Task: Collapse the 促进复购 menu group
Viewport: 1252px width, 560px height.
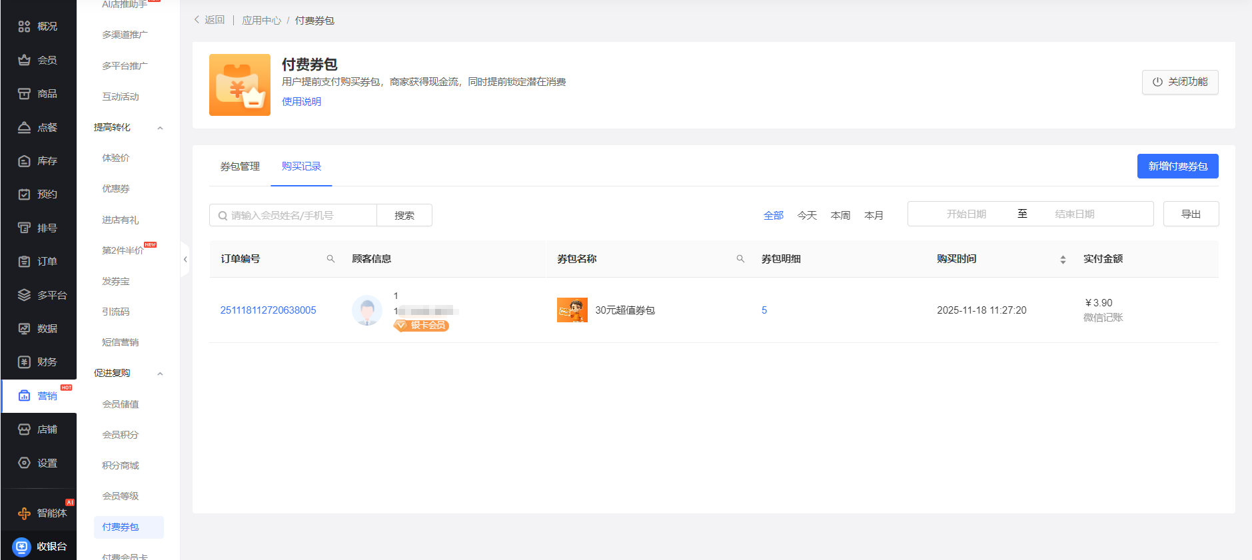Action: [160, 374]
